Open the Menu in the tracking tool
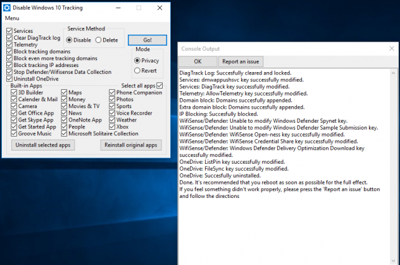The height and width of the screenshot is (265, 400). [11, 18]
